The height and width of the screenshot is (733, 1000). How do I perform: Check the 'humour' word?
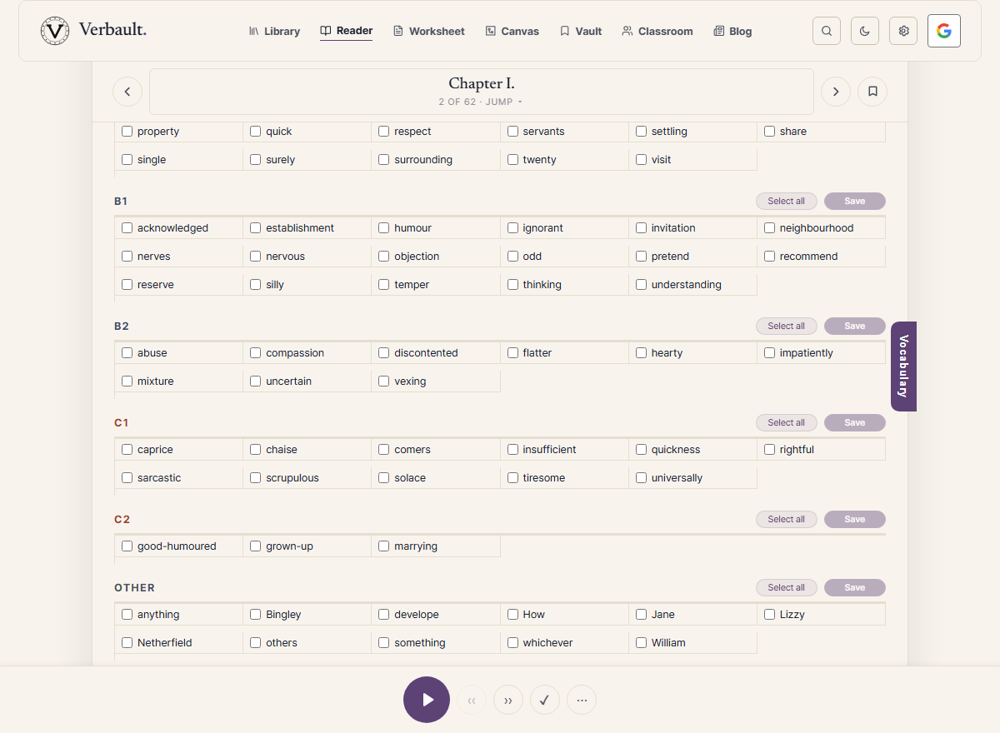coord(384,227)
